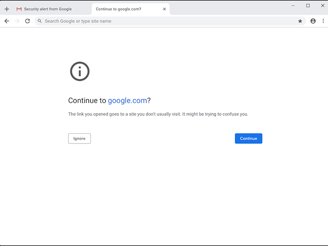The image size is (328, 246).
Task: Reload the page using refresh icon
Action: tap(27, 21)
